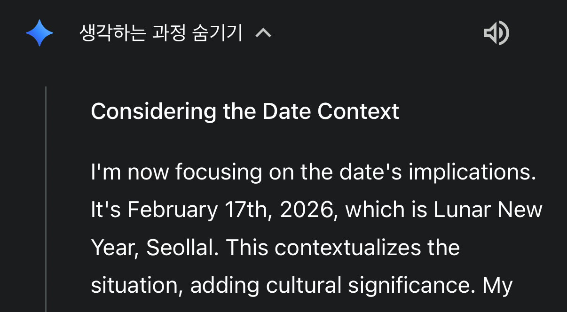567x312 pixels.
Task: Click the word 'implications' in the first line
Action: pyautogui.click(x=472, y=172)
